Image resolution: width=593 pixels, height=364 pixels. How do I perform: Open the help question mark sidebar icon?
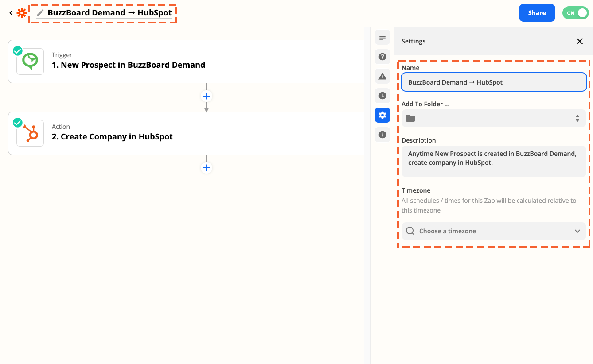click(x=382, y=57)
